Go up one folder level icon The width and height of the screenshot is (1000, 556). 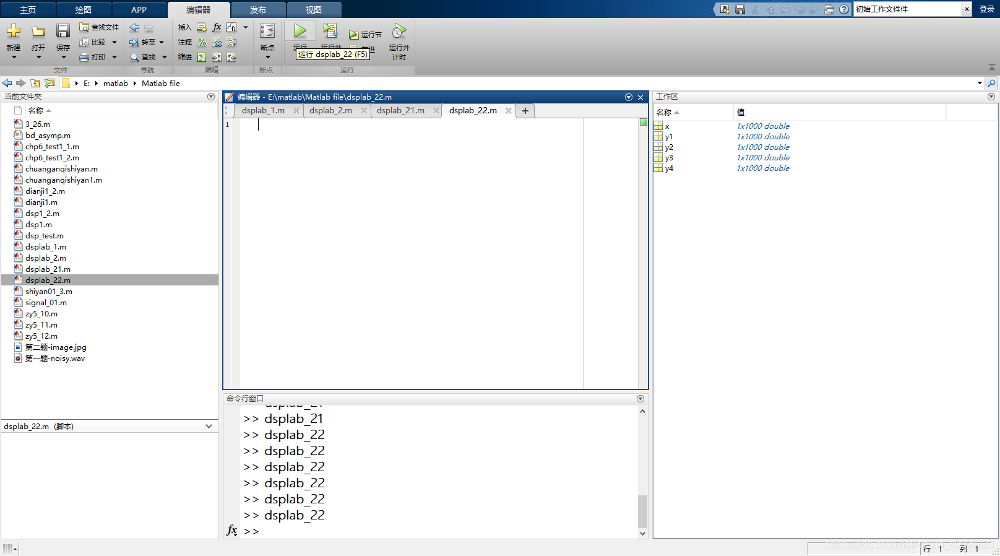coord(35,83)
